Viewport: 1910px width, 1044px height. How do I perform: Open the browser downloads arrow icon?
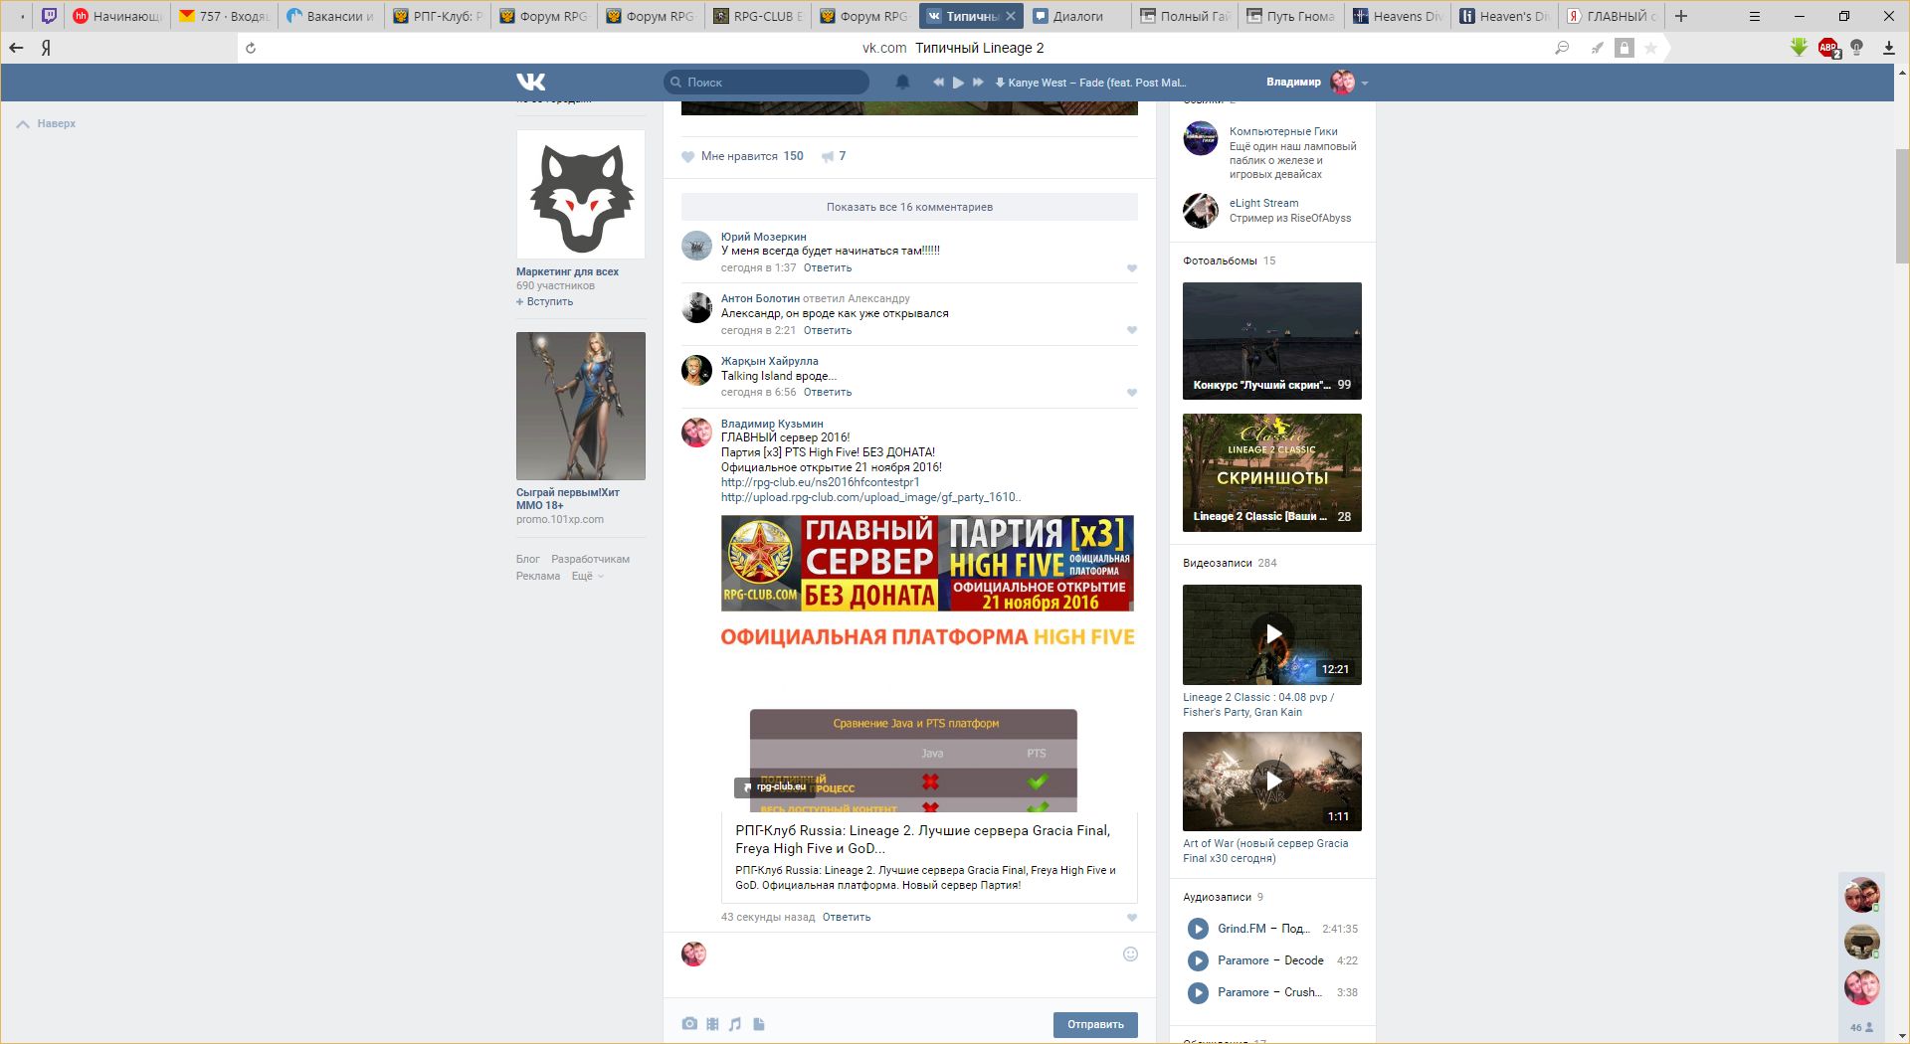click(x=1888, y=48)
